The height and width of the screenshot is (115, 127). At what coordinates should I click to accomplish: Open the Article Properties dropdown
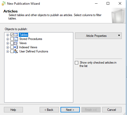pos(98,36)
